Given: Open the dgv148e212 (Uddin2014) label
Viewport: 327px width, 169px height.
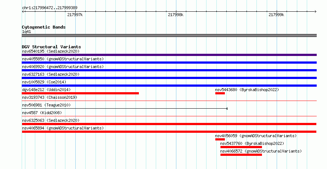Looking at the screenshot, I should pyautogui.click(x=46, y=90).
